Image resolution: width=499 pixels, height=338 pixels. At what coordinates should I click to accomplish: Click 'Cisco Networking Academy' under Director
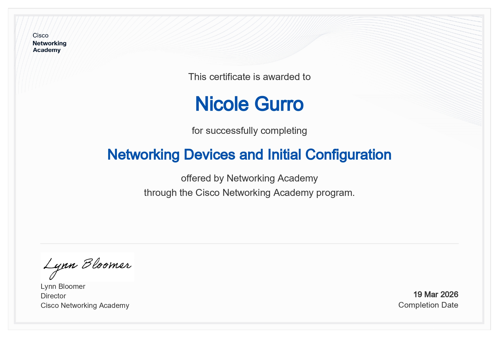85,306
